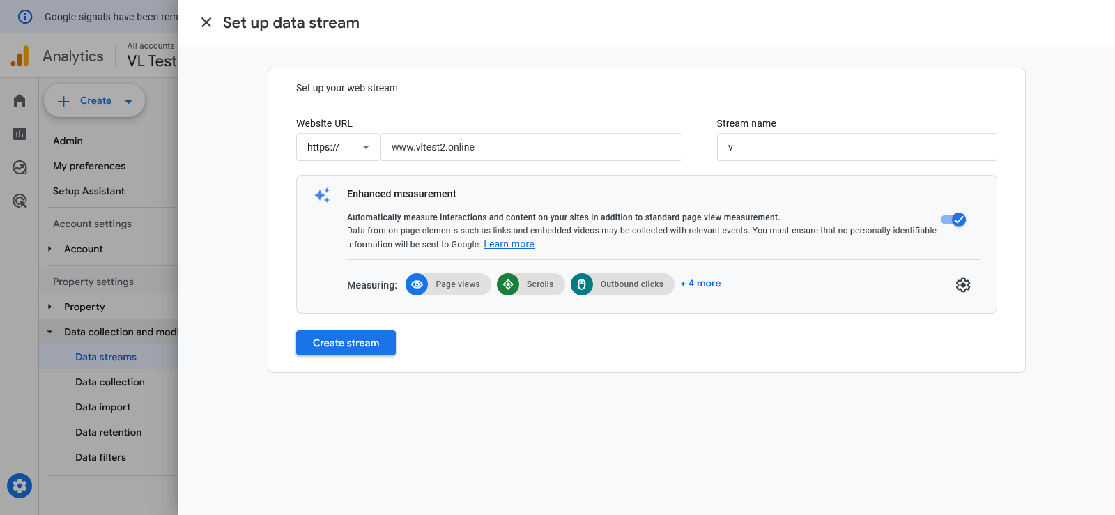Click the Page views eye icon
This screenshot has height=515, width=1115.
pos(417,284)
